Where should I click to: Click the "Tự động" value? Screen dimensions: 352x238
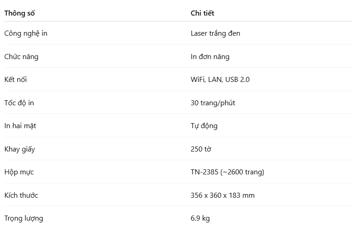(x=204, y=126)
